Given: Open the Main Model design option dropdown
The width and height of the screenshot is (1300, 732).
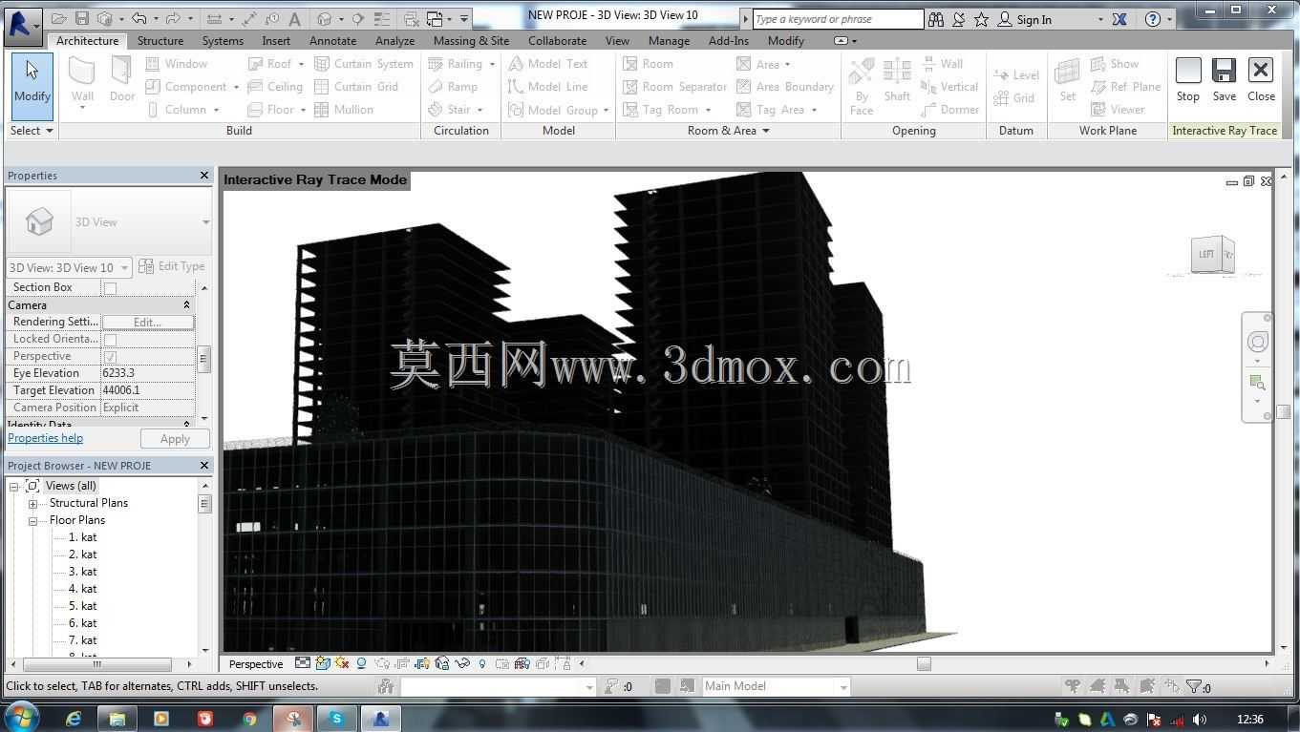Looking at the screenshot, I should [842, 687].
